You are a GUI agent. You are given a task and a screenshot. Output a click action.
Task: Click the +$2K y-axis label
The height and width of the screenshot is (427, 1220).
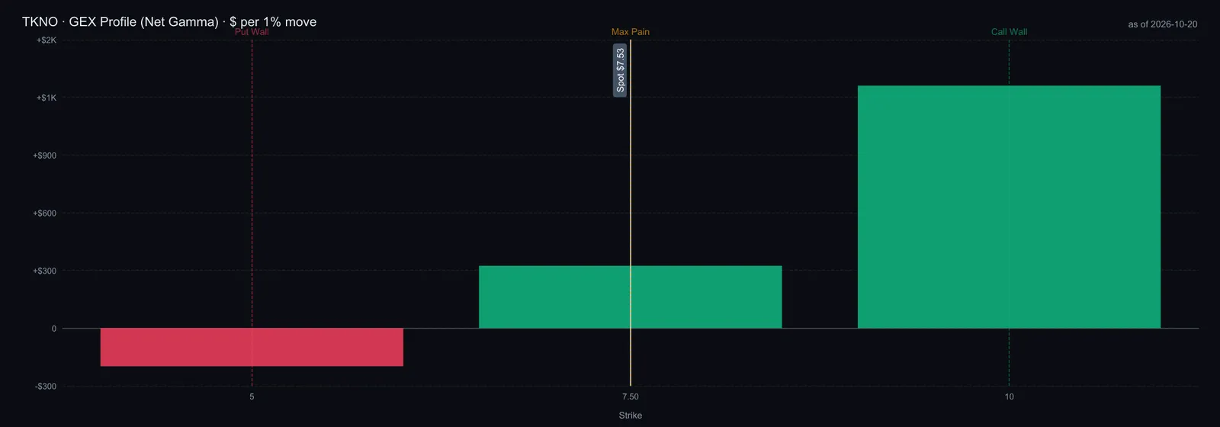[x=47, y=40]
